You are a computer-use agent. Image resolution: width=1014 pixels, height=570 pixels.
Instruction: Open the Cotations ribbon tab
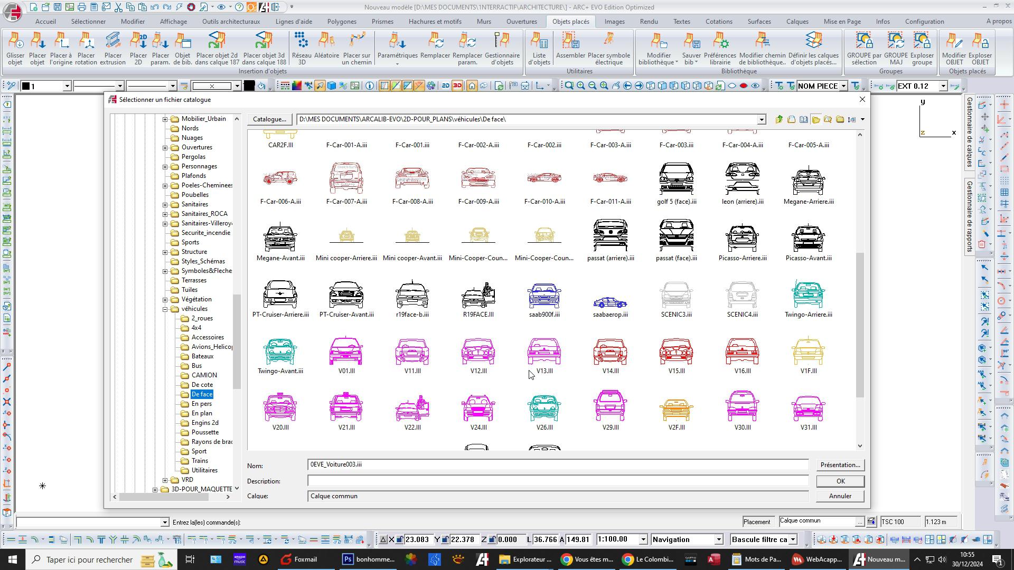[718, 22]
